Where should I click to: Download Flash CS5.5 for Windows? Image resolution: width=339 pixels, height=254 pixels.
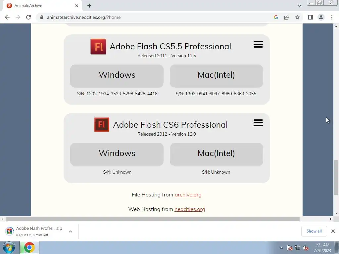(117, 76)
